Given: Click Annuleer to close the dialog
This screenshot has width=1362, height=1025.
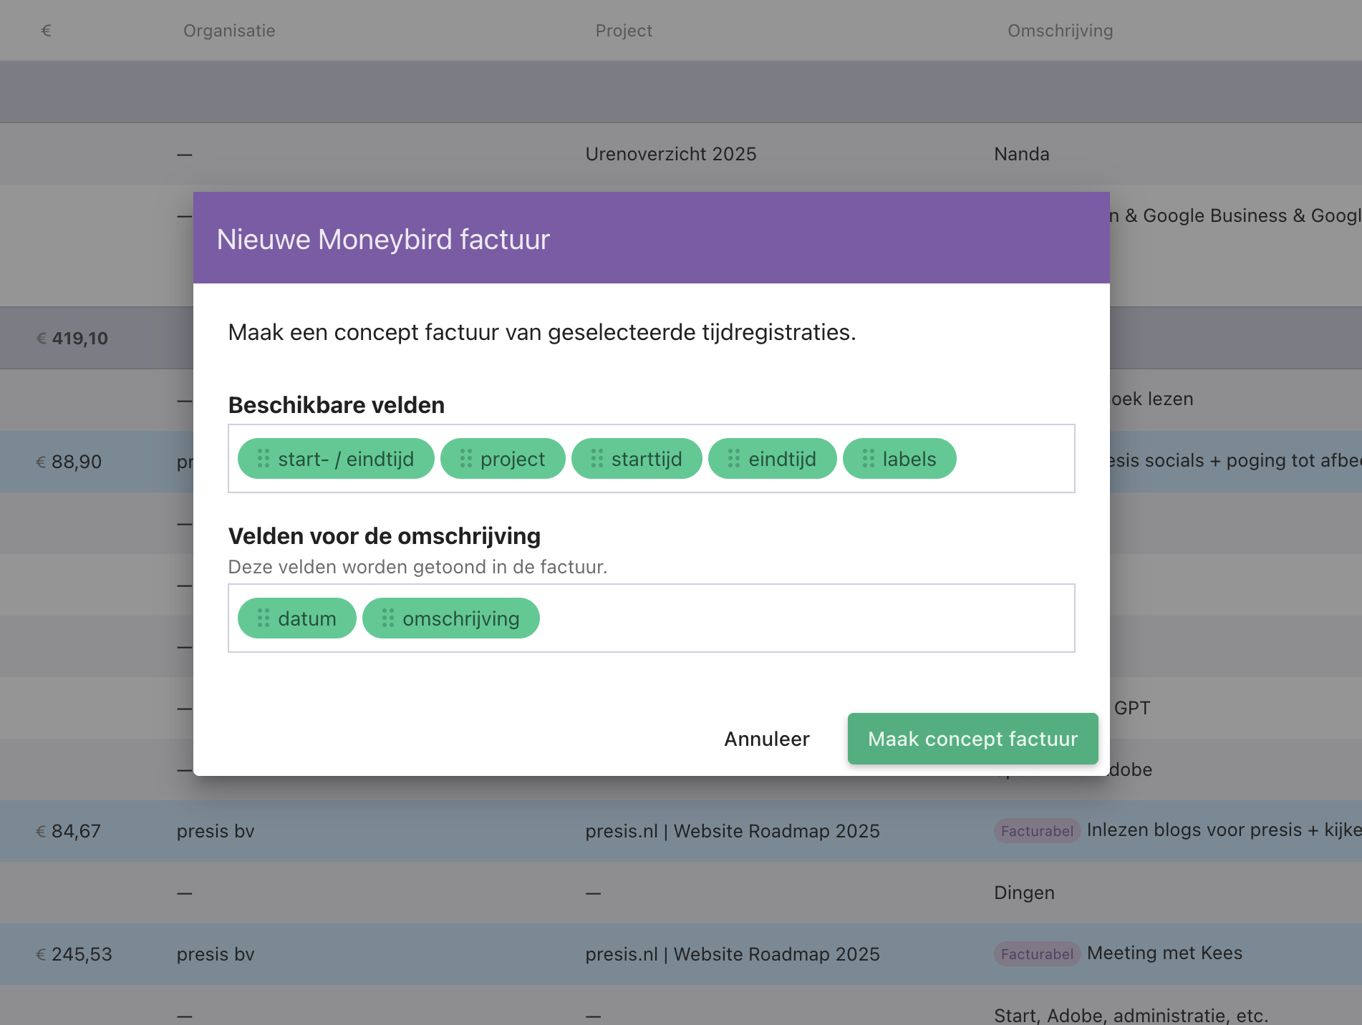Looking at the screenshot, I should (766, 739).
